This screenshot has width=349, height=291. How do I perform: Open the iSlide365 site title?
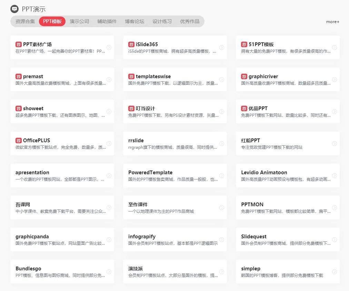pos(147,44)
